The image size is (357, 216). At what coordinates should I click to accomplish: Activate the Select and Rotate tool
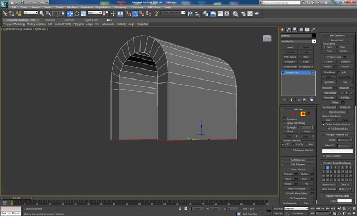click(x=77, y=13)
